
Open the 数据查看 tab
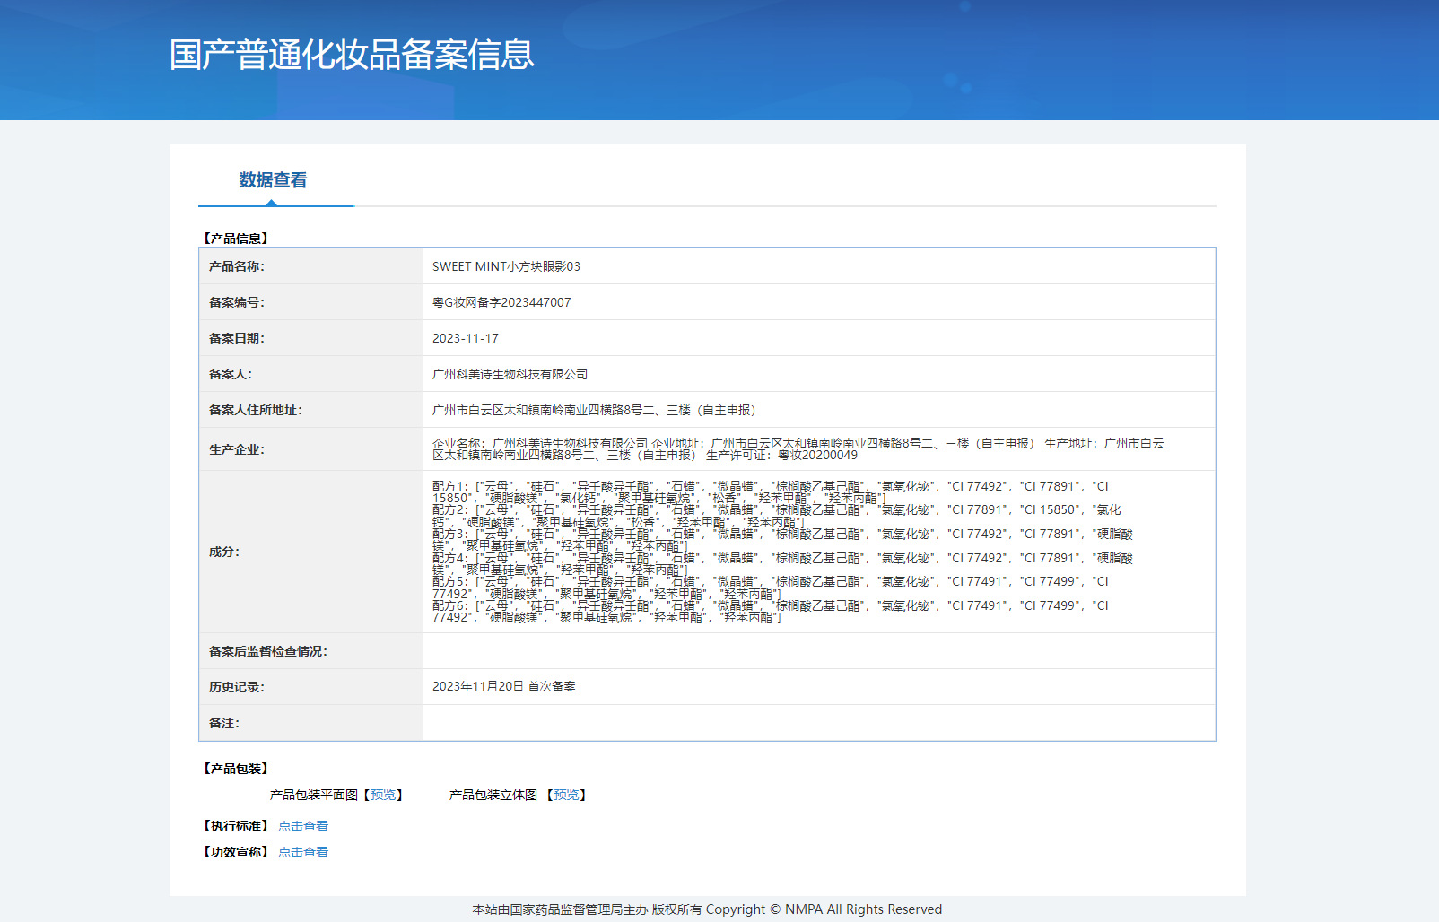click(273, 180)
